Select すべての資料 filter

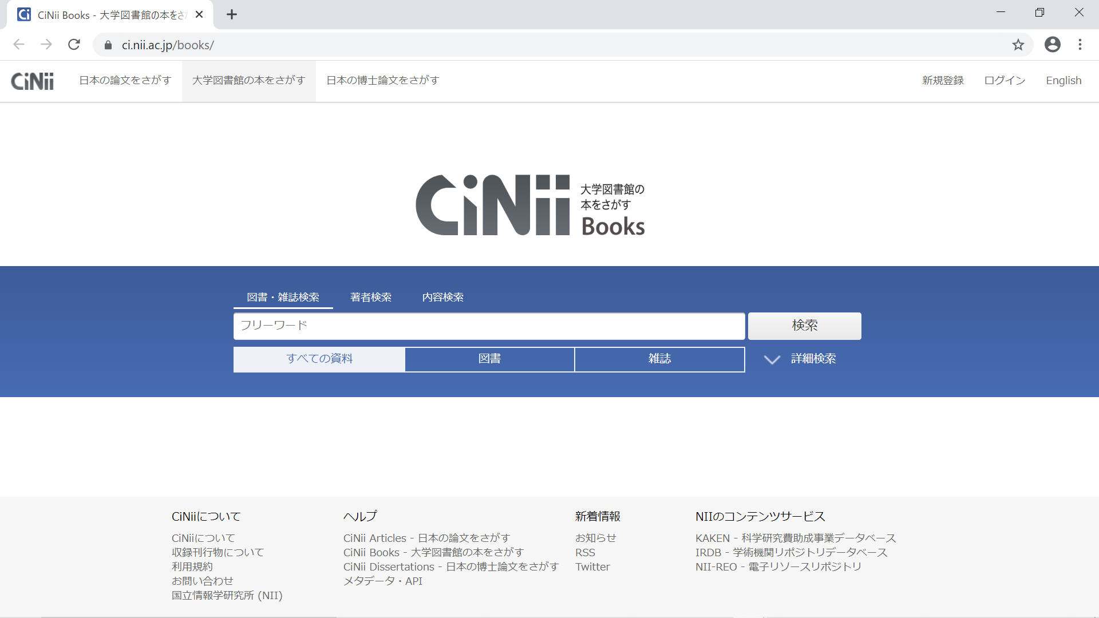(x=319, y=359)
